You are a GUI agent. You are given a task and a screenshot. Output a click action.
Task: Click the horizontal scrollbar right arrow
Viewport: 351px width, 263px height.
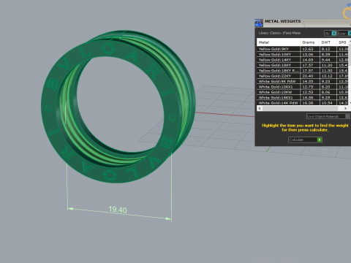(345, 108)
